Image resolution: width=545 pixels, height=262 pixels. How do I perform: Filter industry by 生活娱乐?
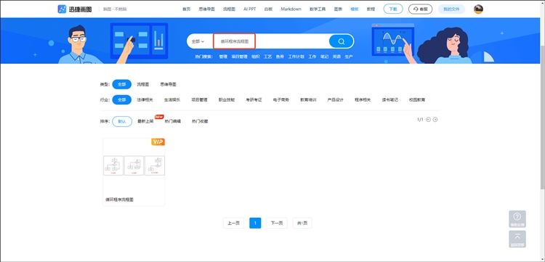172,99
